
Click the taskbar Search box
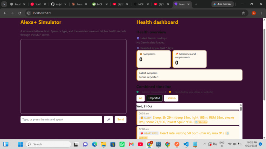[x=49, y=144]
